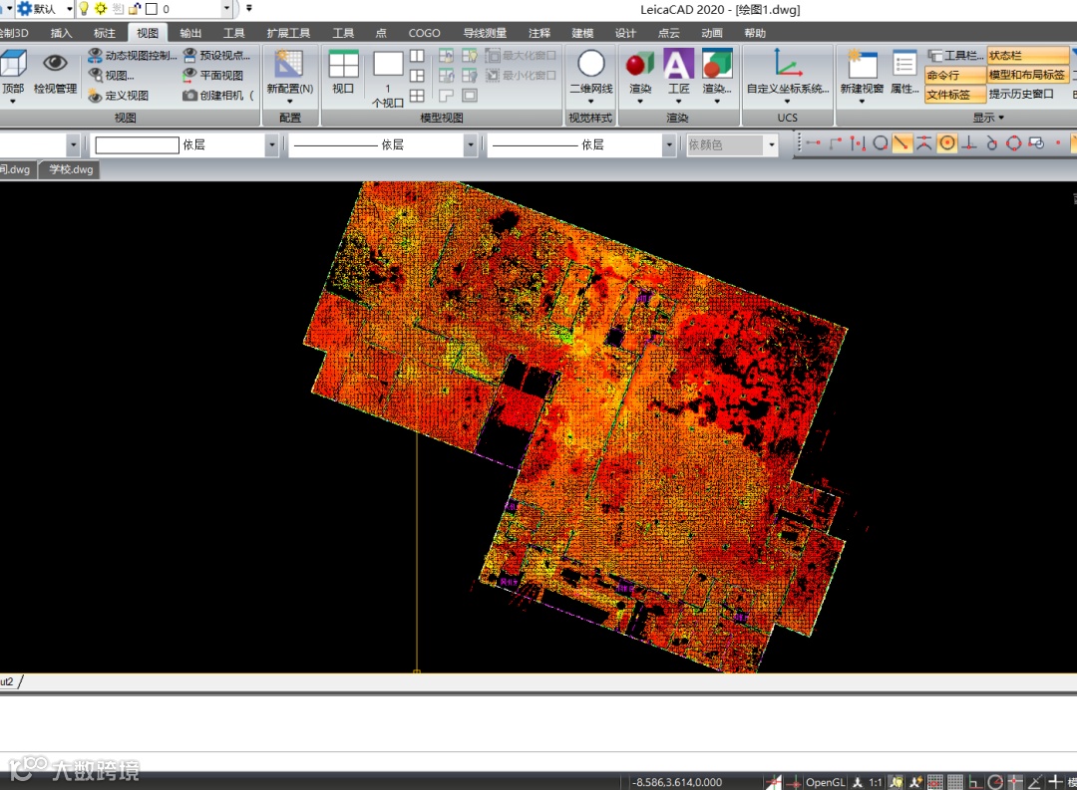Expand the 新配置(N) dropdown

point(290,101)
